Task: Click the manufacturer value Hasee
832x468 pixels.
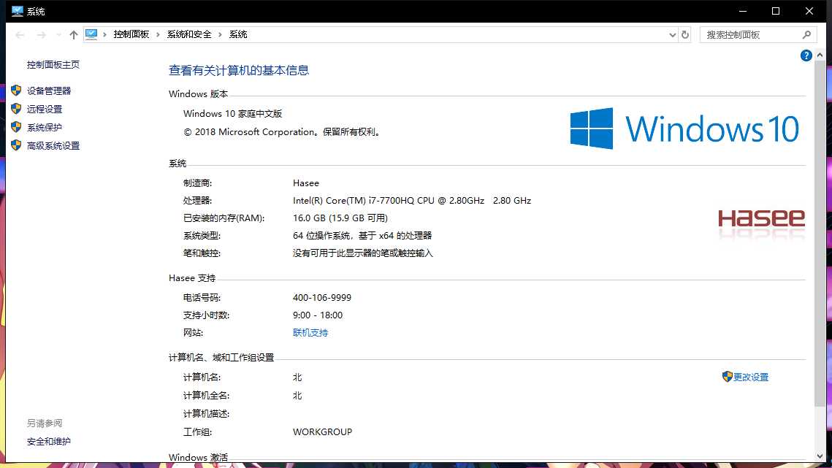Action: [x=306, y=183]
